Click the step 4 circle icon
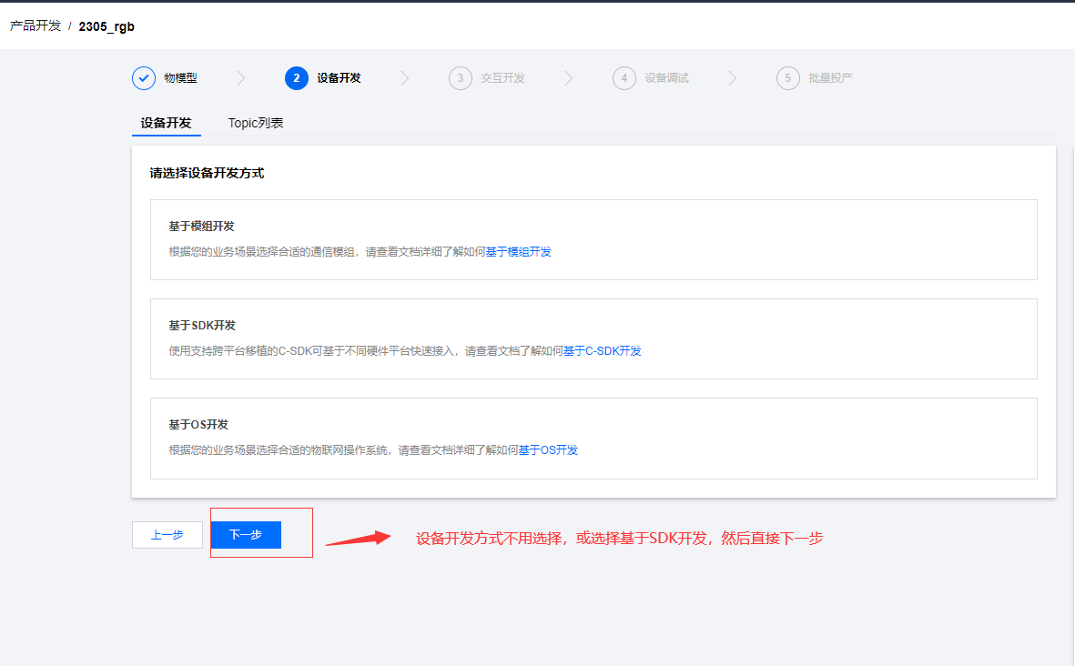The height and width of the screenshot is (666, 1075). tap(624, 78)
